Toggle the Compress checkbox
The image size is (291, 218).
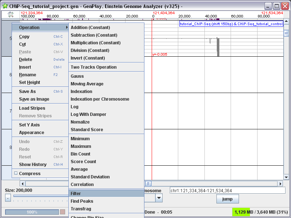coord(16,173)
